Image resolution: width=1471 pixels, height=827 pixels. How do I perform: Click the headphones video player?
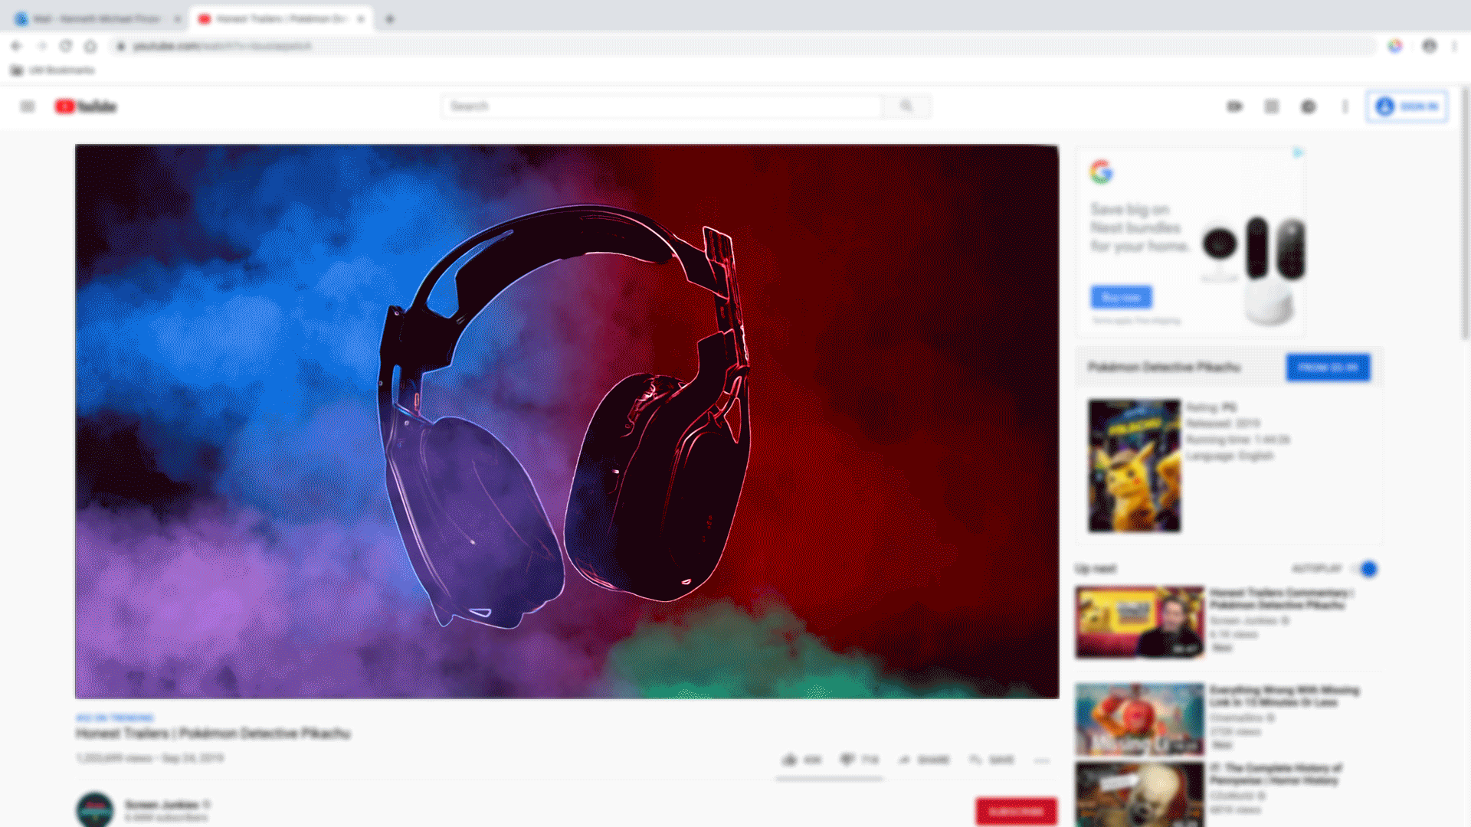[567, 421]
